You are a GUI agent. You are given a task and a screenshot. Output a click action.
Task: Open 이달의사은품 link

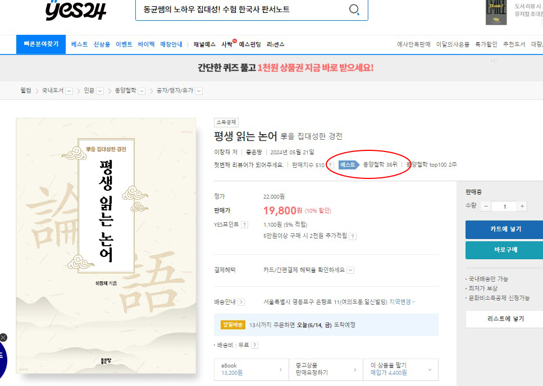click(x=453, y=44)
